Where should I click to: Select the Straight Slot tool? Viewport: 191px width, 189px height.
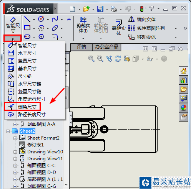coord(27,37)
